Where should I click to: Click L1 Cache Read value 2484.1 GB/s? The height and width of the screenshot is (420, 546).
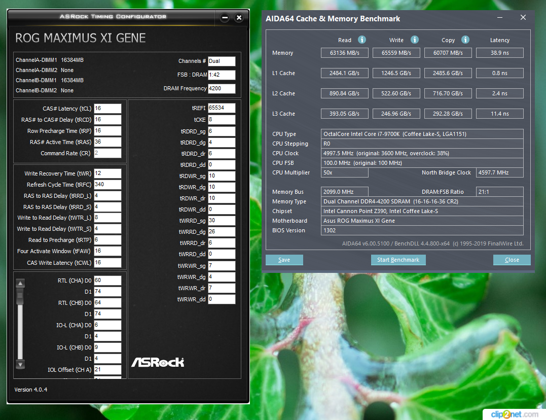point(344,73)
